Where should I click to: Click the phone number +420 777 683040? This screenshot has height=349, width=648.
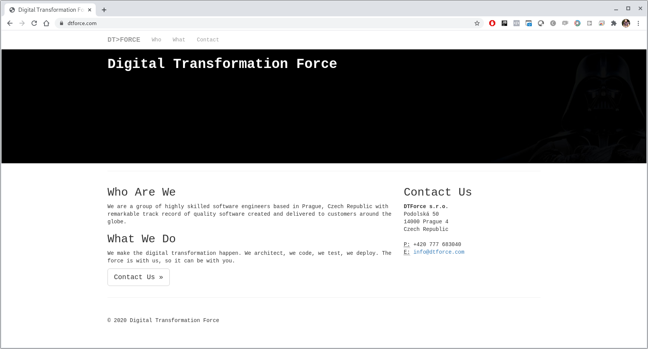(x=437, y=245)
